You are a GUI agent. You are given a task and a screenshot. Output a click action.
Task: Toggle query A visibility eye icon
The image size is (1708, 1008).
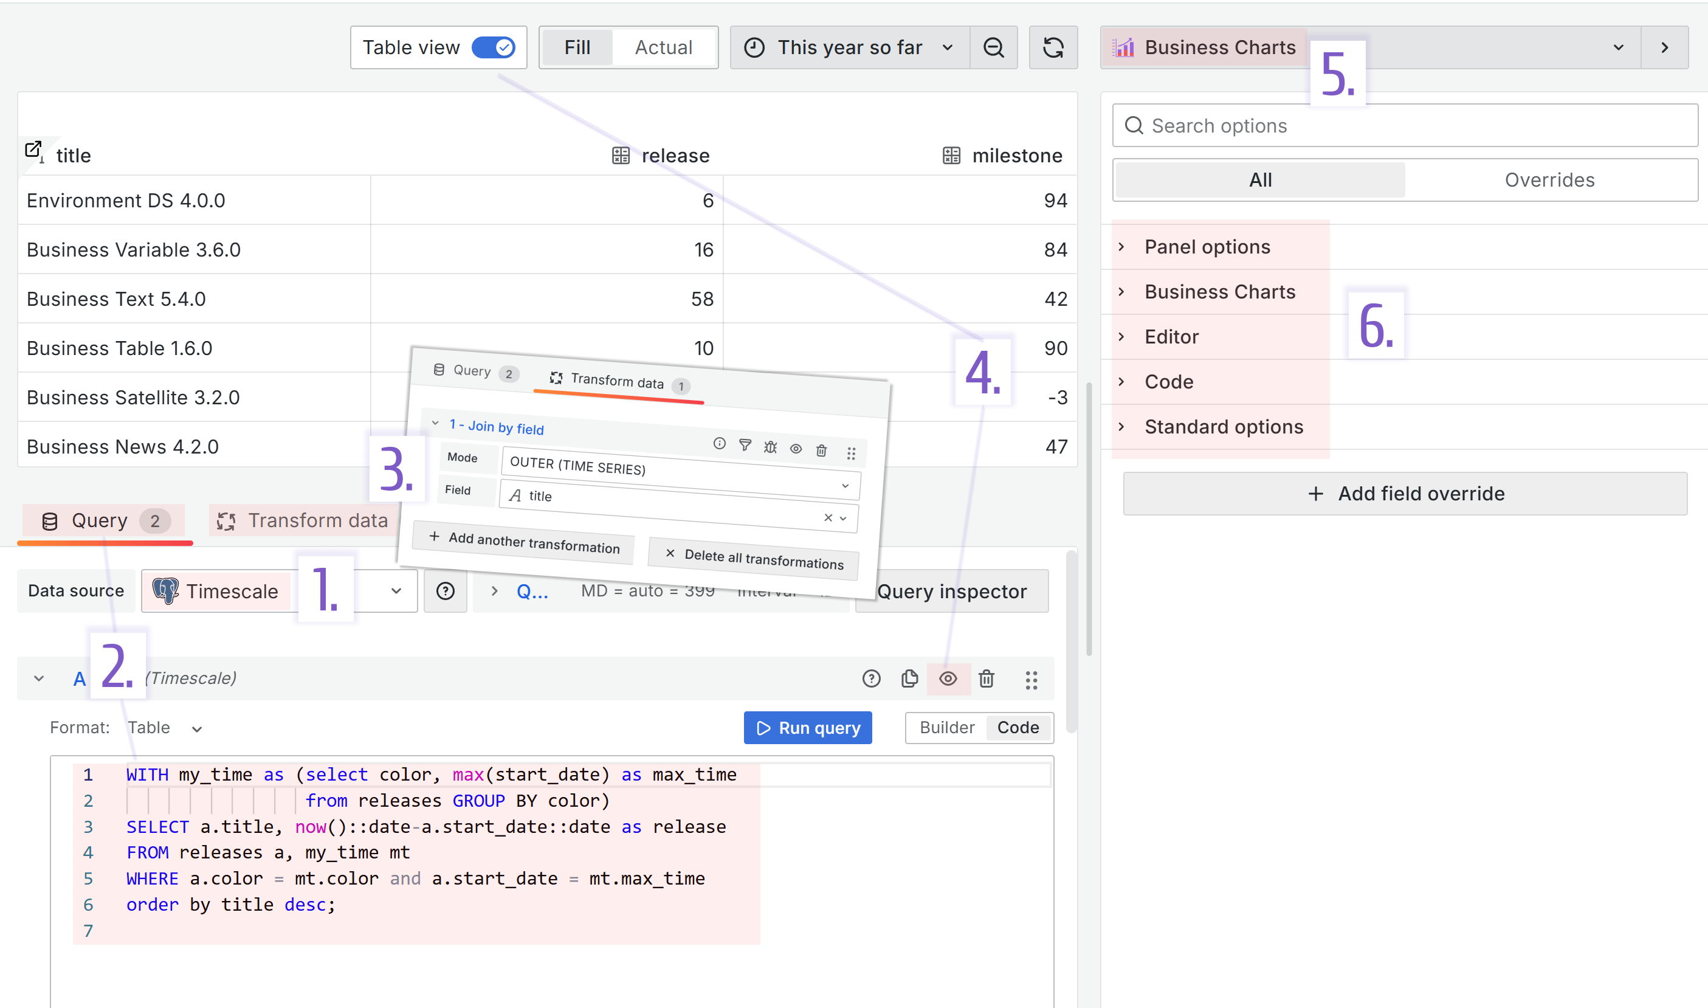coord(948,678)
